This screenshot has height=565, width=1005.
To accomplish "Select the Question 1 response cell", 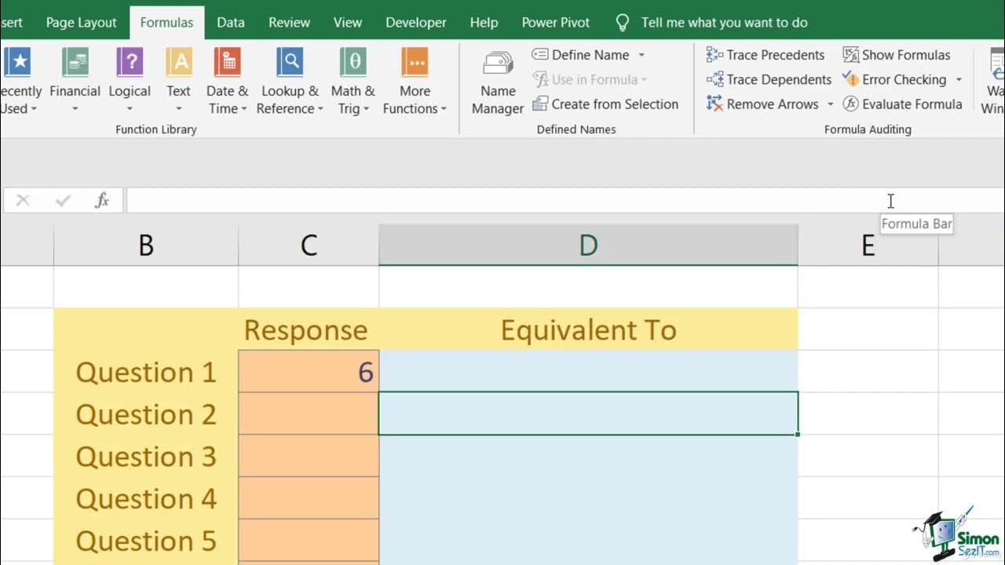I will [309, 371].
